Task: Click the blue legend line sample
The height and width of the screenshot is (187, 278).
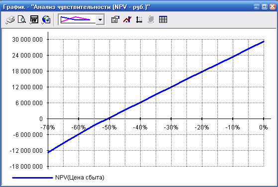Action: coord(32,178)
